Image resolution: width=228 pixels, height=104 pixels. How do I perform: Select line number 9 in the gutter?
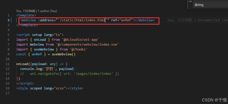coord(8,54)
